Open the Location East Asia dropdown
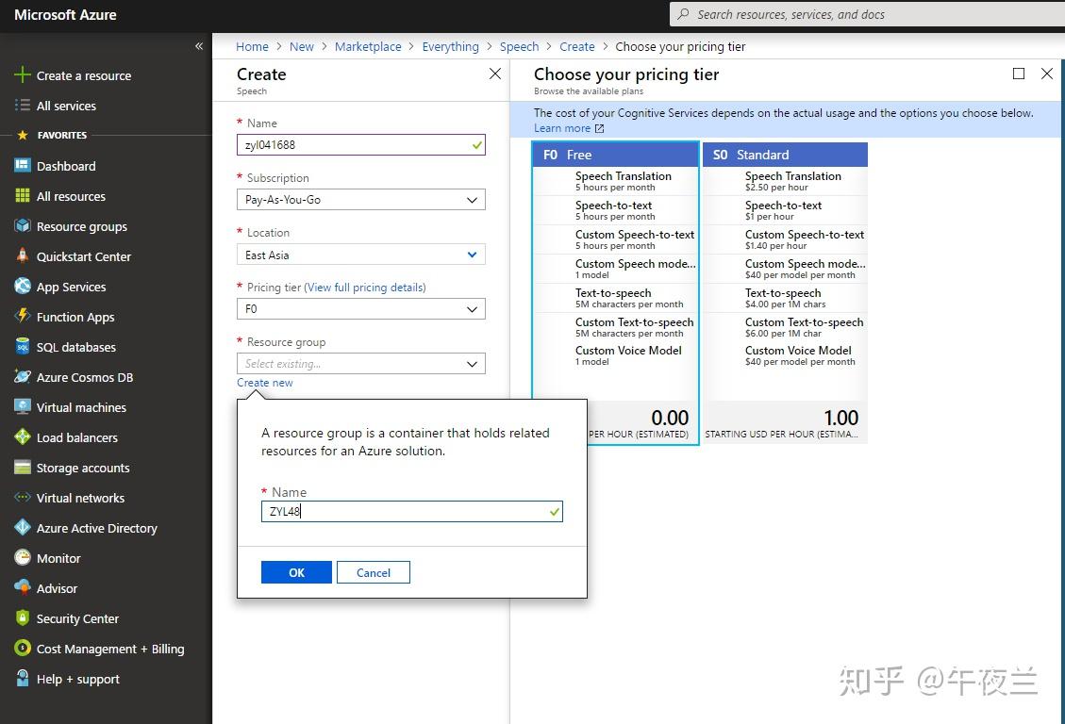 coord(360,255)
